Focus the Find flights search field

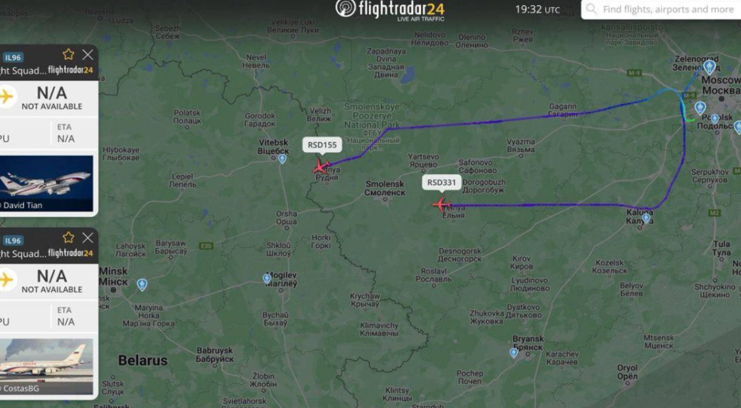tap(661, 9)
